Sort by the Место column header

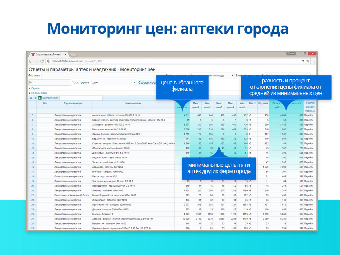point(253,103)
